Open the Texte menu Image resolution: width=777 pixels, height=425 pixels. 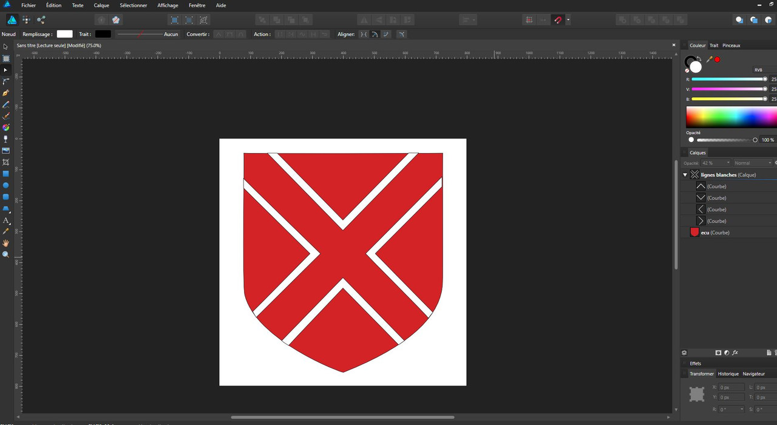click(x=78, y=5)
